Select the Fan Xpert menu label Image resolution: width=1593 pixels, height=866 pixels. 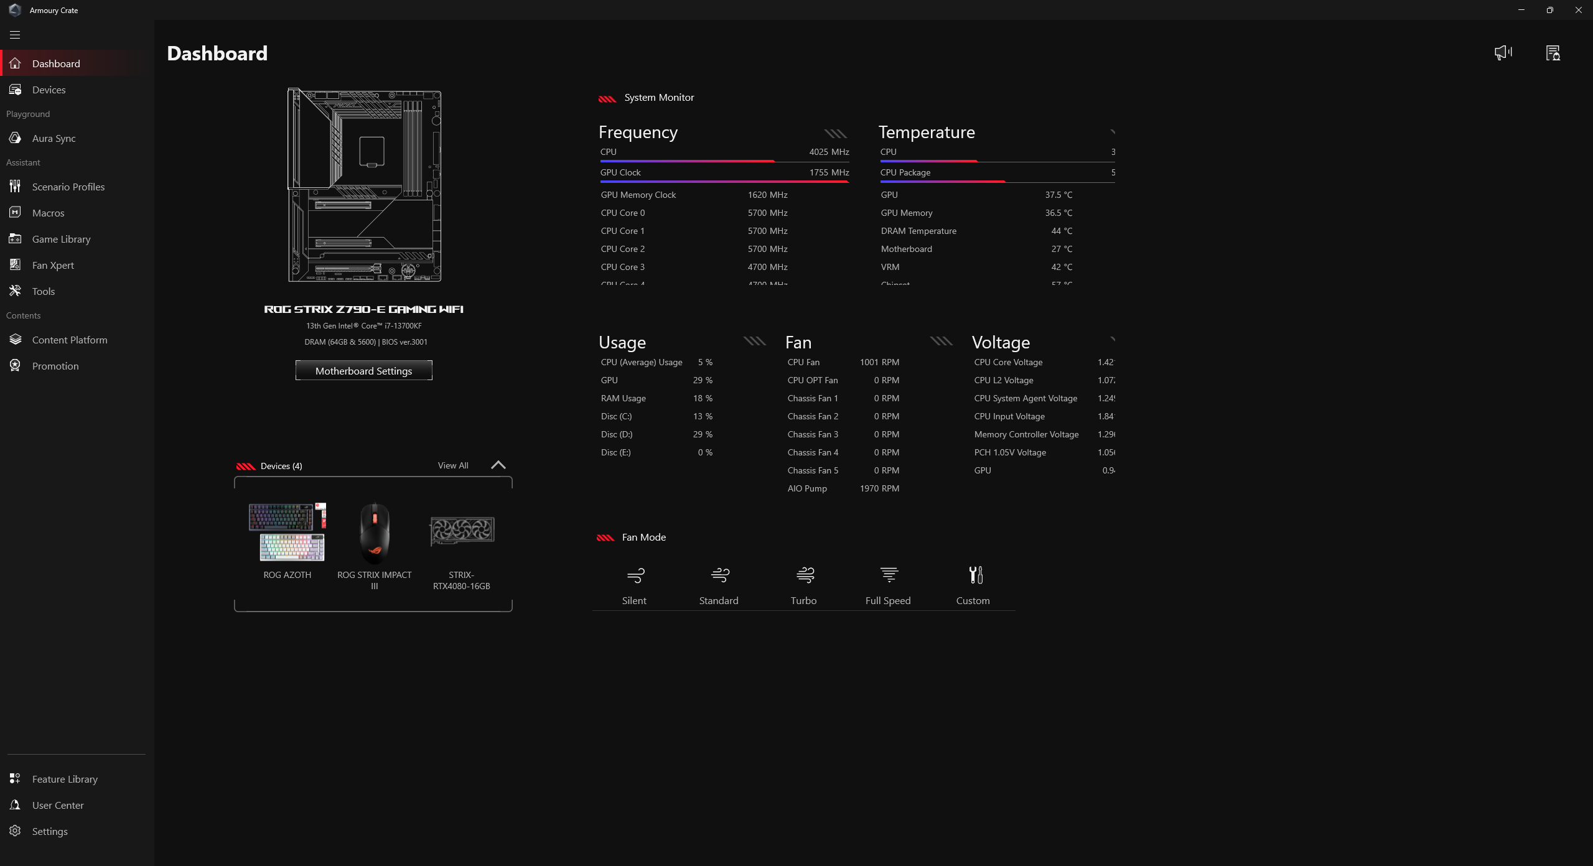(53, 265)
